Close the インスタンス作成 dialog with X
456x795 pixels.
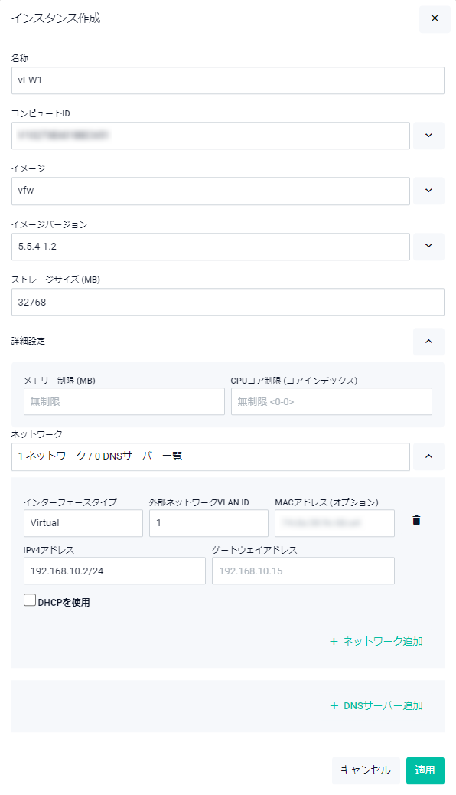435,18
